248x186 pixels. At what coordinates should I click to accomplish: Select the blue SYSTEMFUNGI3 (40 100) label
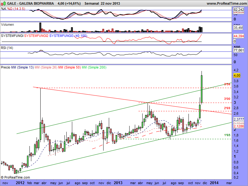click(68, 36)
